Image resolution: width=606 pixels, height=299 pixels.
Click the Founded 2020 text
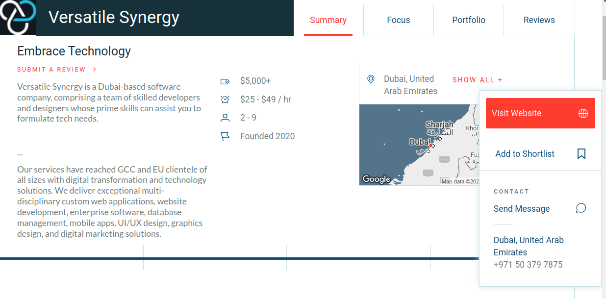click(x=268, y=136)
